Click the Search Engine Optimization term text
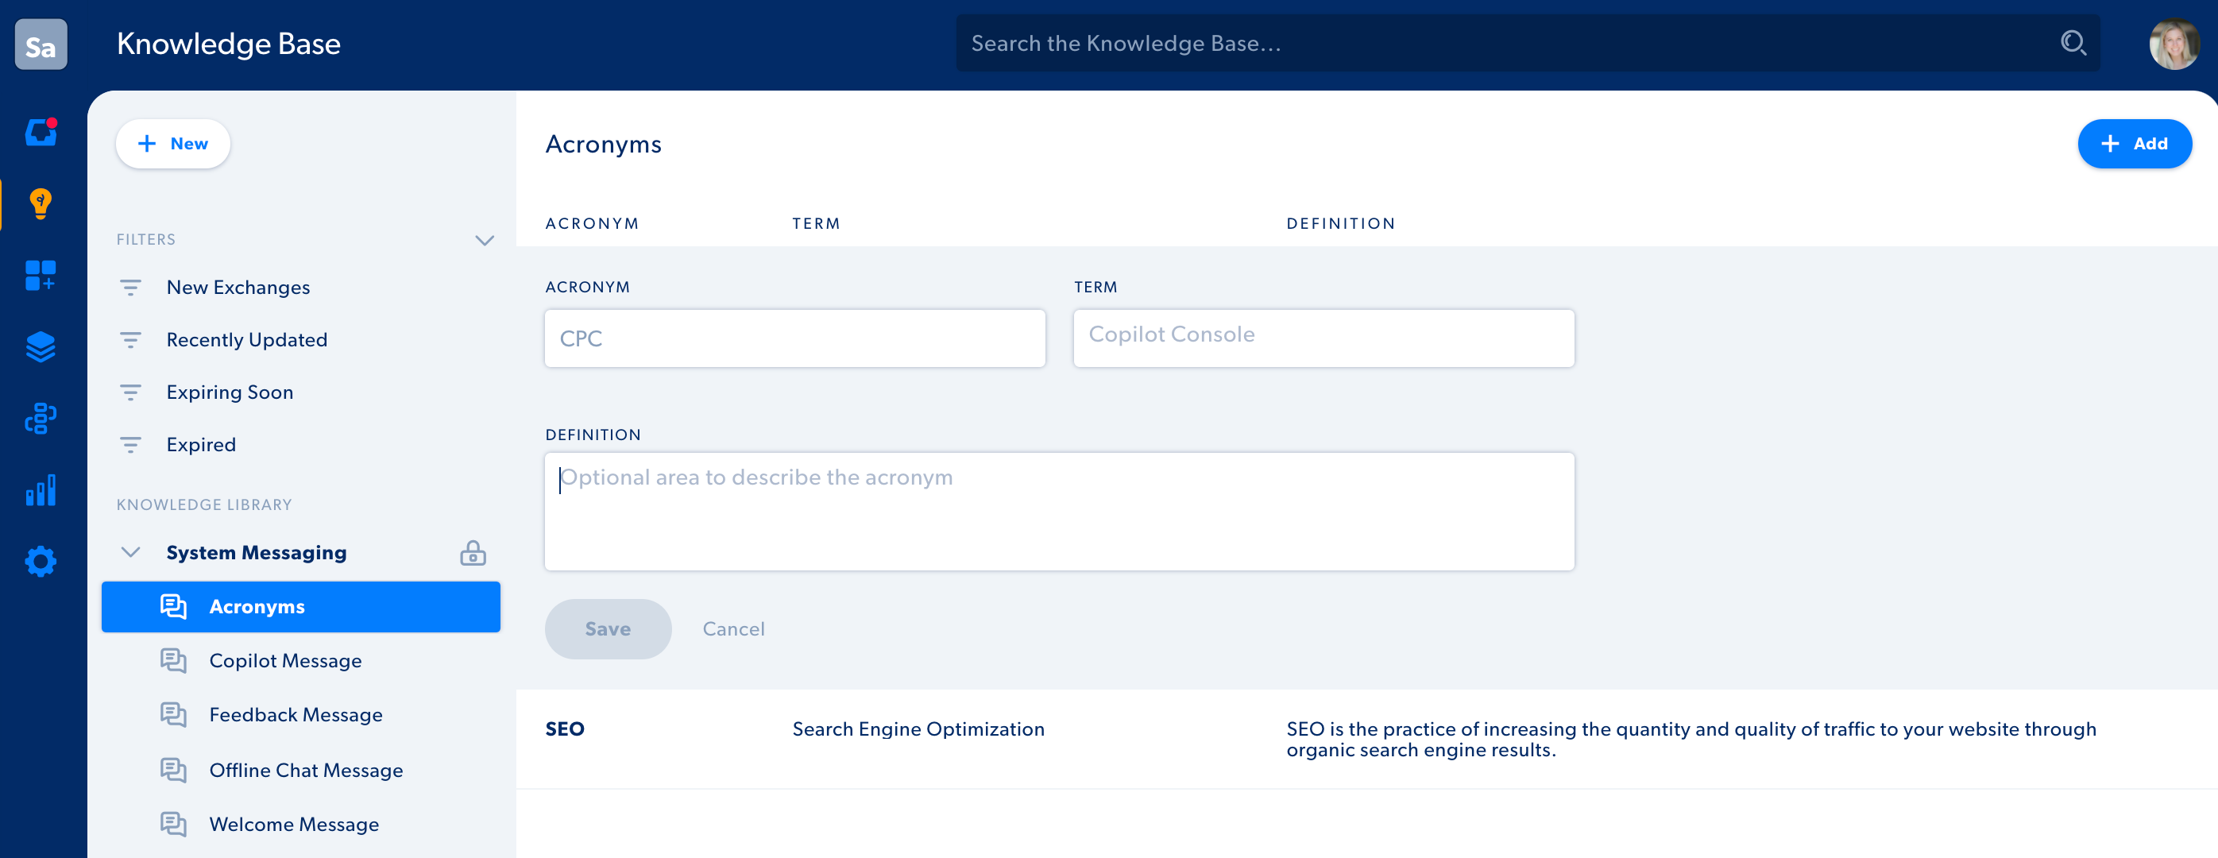2218x858 pixels. point(918,729)
